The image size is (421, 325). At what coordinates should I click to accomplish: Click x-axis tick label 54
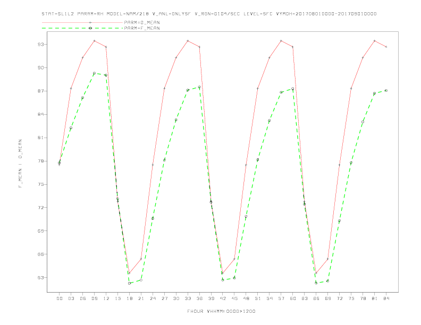click(x=270, y=298)
